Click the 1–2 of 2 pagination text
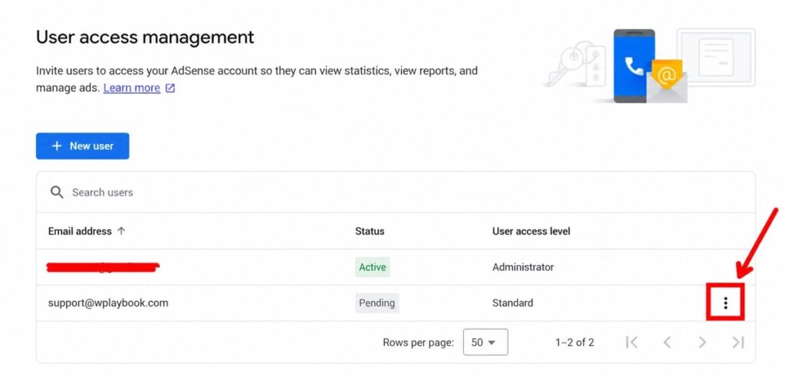785x377 pixels. (575, 343)
